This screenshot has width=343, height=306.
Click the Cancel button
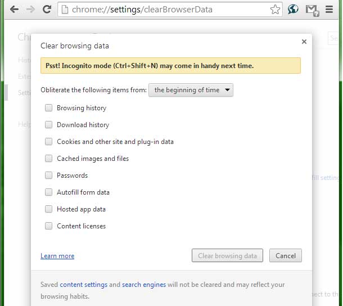(286, 255)
